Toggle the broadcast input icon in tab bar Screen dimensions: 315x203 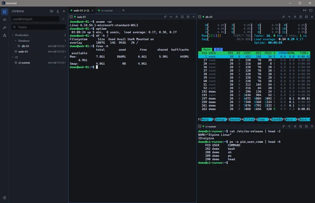point(305,11)
